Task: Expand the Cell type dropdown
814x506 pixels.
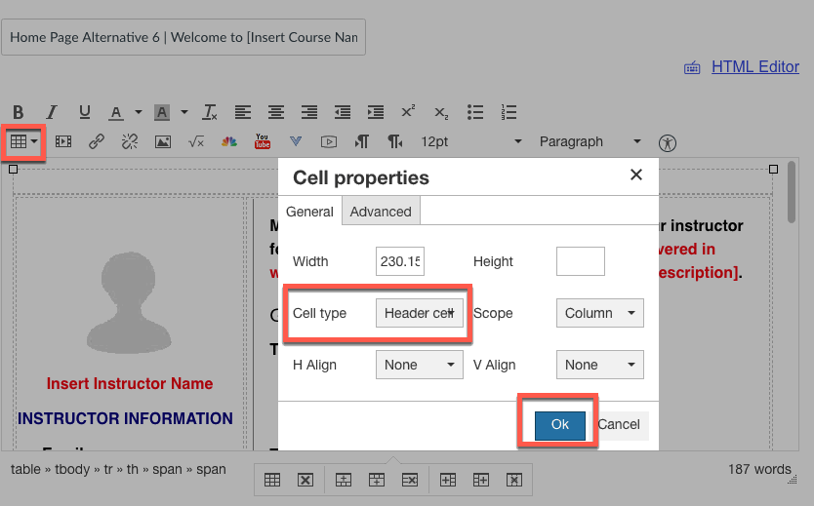Action: click(420, 313)
